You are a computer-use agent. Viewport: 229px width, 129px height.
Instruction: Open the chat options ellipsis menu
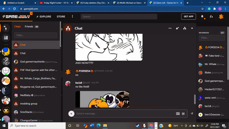(170, 28)
